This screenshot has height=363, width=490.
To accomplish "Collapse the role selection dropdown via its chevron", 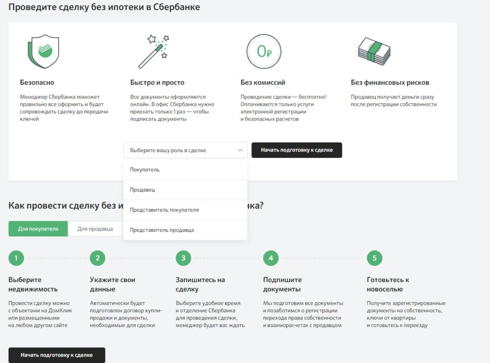I will point(240,150).
